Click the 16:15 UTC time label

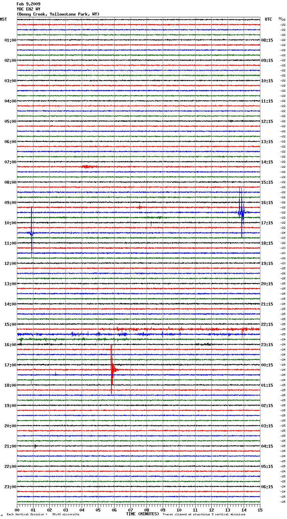coord(267,203)
